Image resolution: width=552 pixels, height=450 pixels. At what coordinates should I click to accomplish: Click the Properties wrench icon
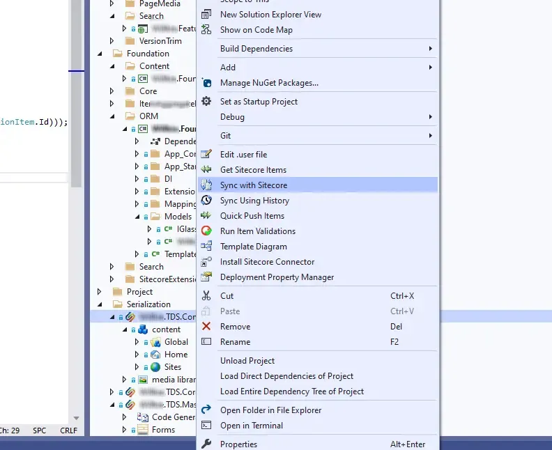[206, 444]
